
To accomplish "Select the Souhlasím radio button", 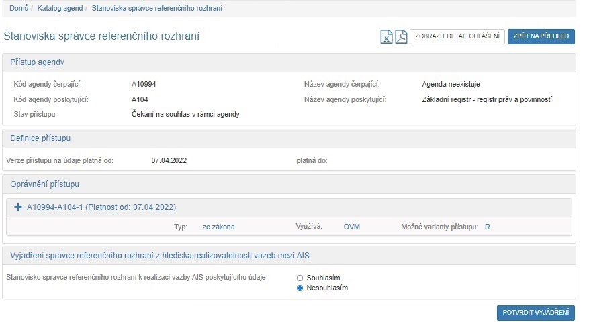I will (x=300, y=278).
